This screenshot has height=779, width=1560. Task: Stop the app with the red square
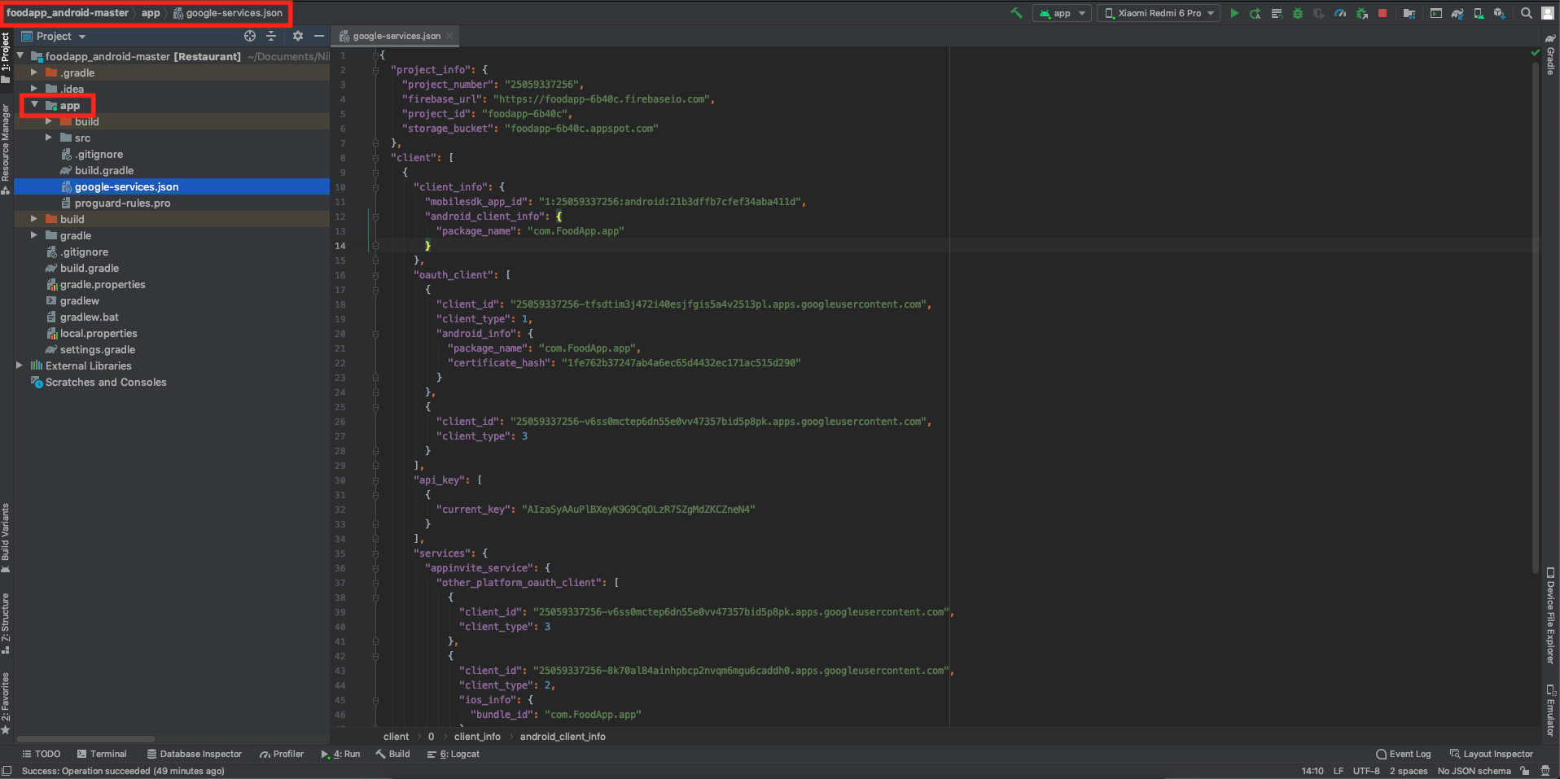point(1383,13)
